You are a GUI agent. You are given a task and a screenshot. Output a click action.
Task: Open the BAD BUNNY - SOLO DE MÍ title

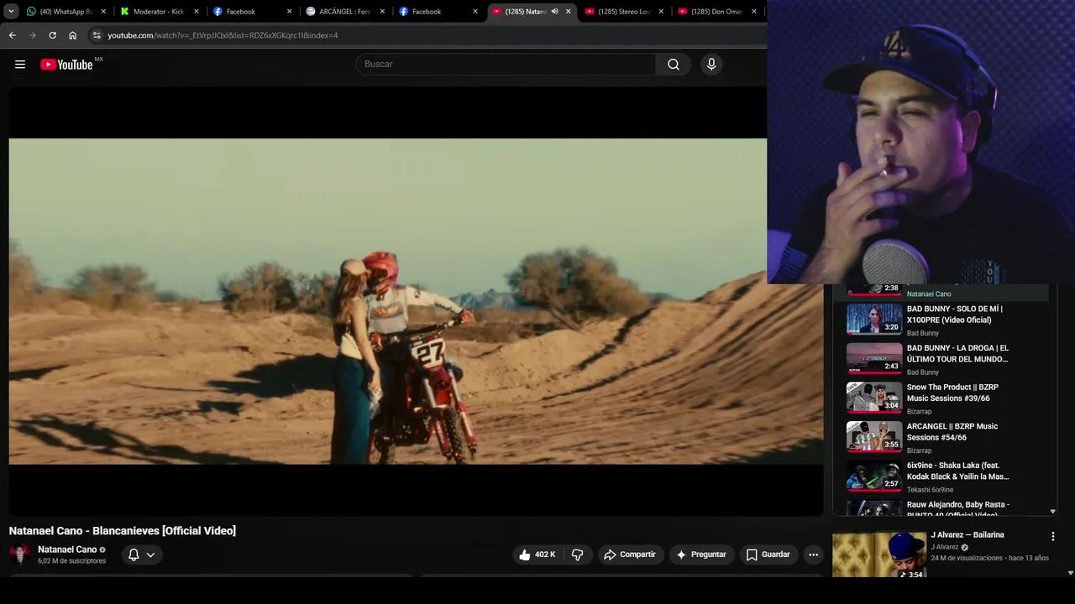click(x=955, y=315)
